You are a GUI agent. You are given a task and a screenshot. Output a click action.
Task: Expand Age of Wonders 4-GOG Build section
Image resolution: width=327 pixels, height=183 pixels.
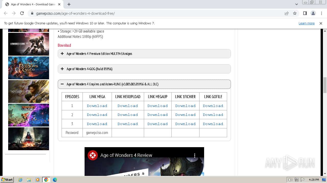(x=144, y=69)
